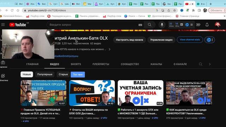Image resolution: width=226 pixels, height=127 pixels.
Task: Filter videos by Новые chip
Action: [27, 74]
